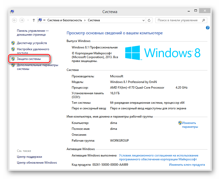Click the Forward navigation arrow
This screenshot has height=179, width=220.
click(x=22, y=20)
